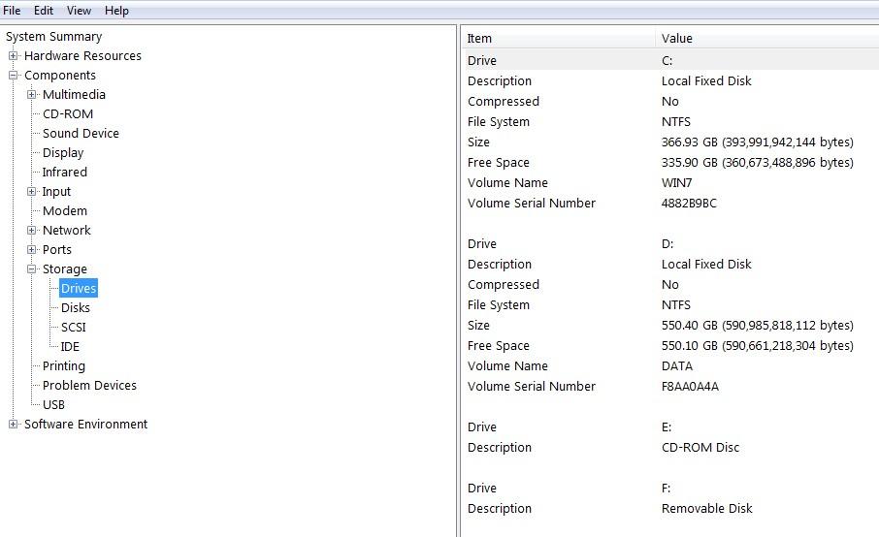The image size is (879, 537).
Task: Open the Help menu
Action: tap(116, 11)
